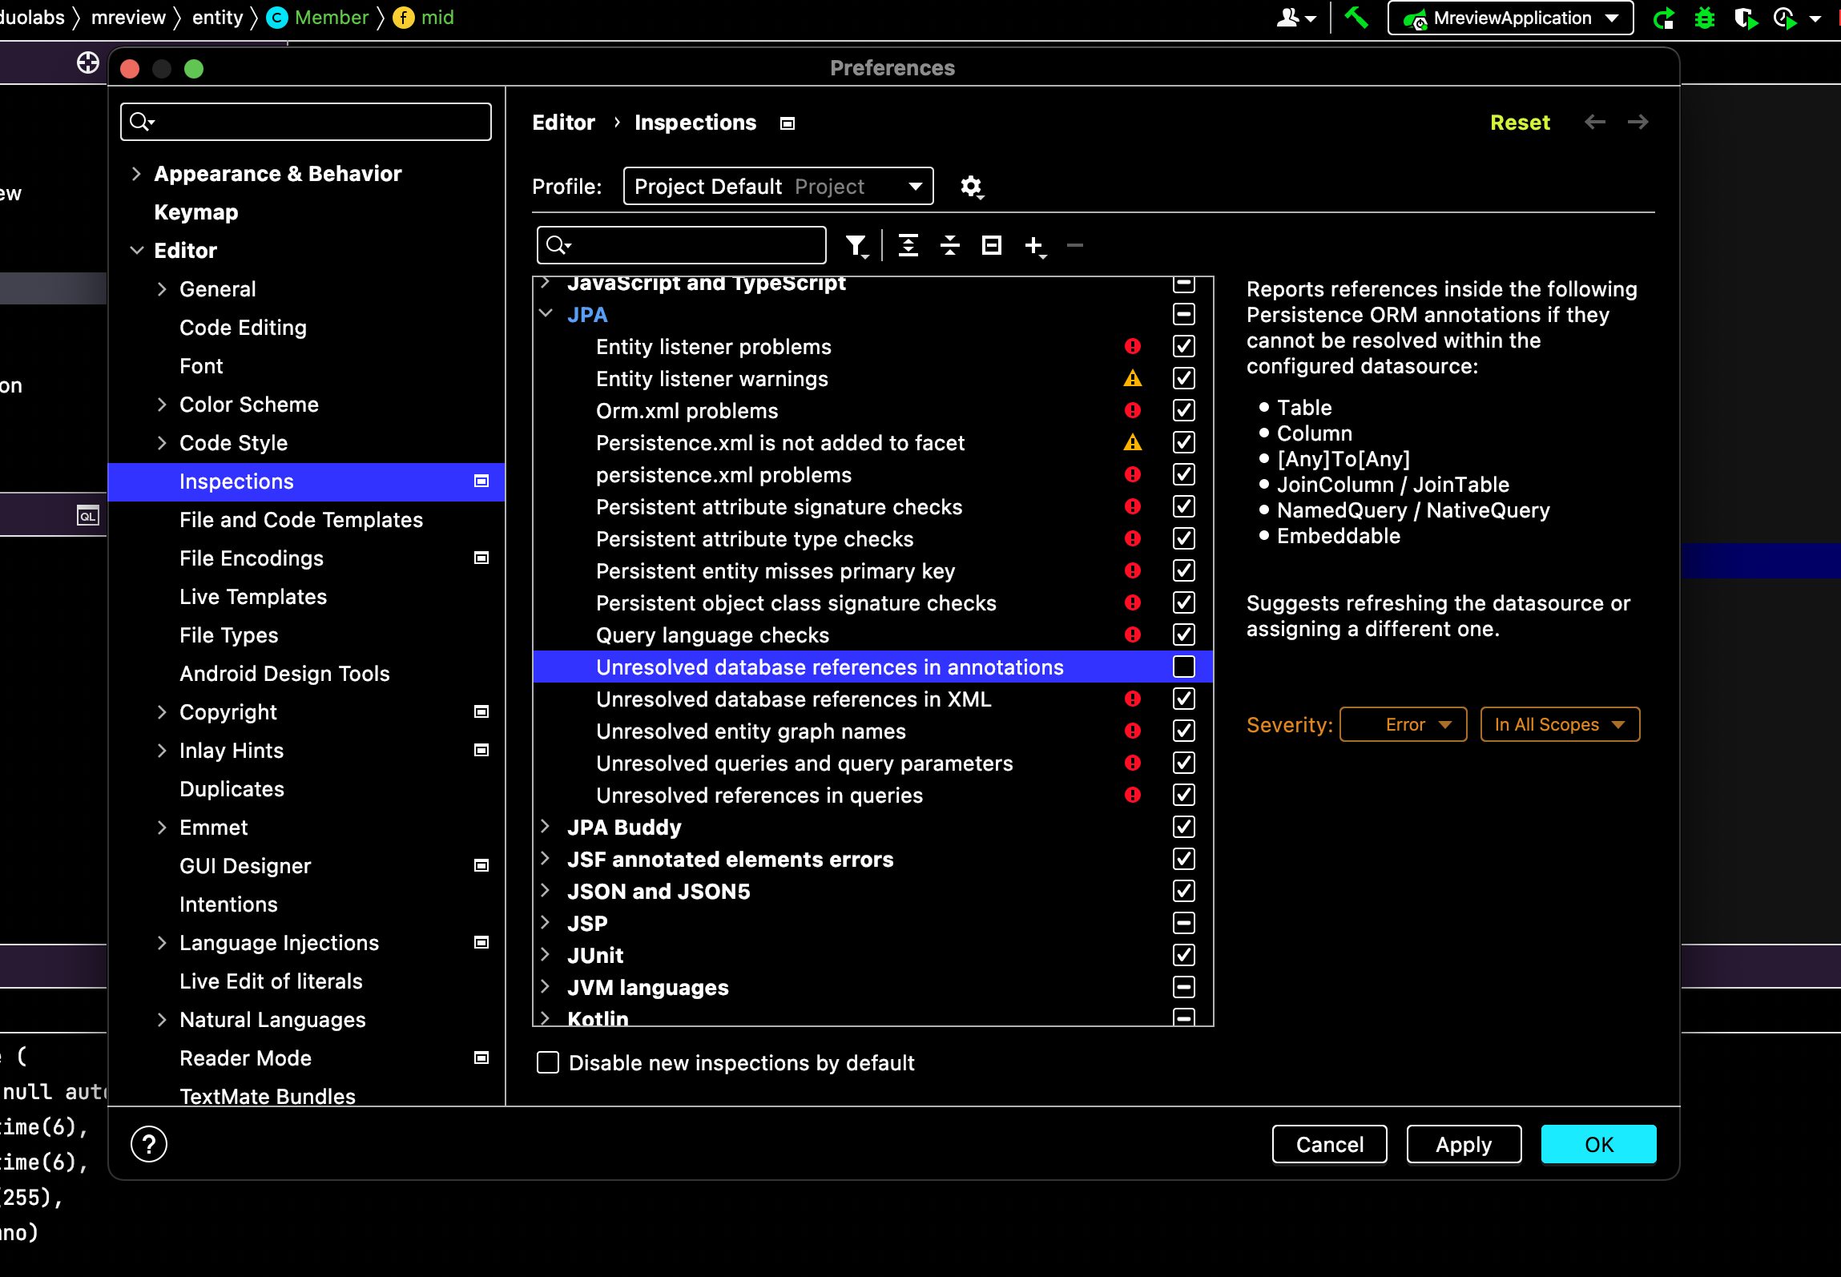Click the reset to empty square icon
This screenshot has height=1277, width=1841.
coord(992,245)
